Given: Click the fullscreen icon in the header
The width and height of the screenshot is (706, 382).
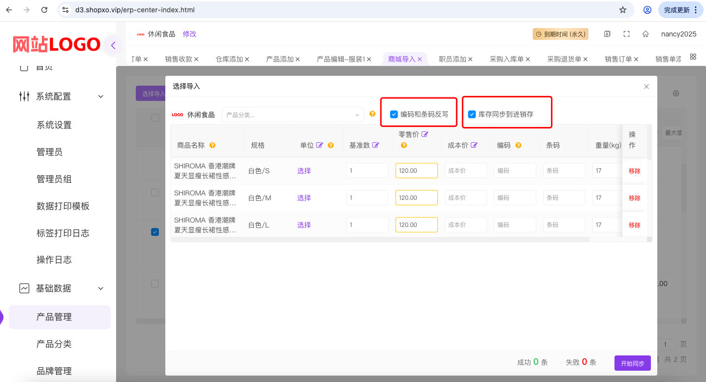Looking at the screenshot, I should [x=626, y=34].
